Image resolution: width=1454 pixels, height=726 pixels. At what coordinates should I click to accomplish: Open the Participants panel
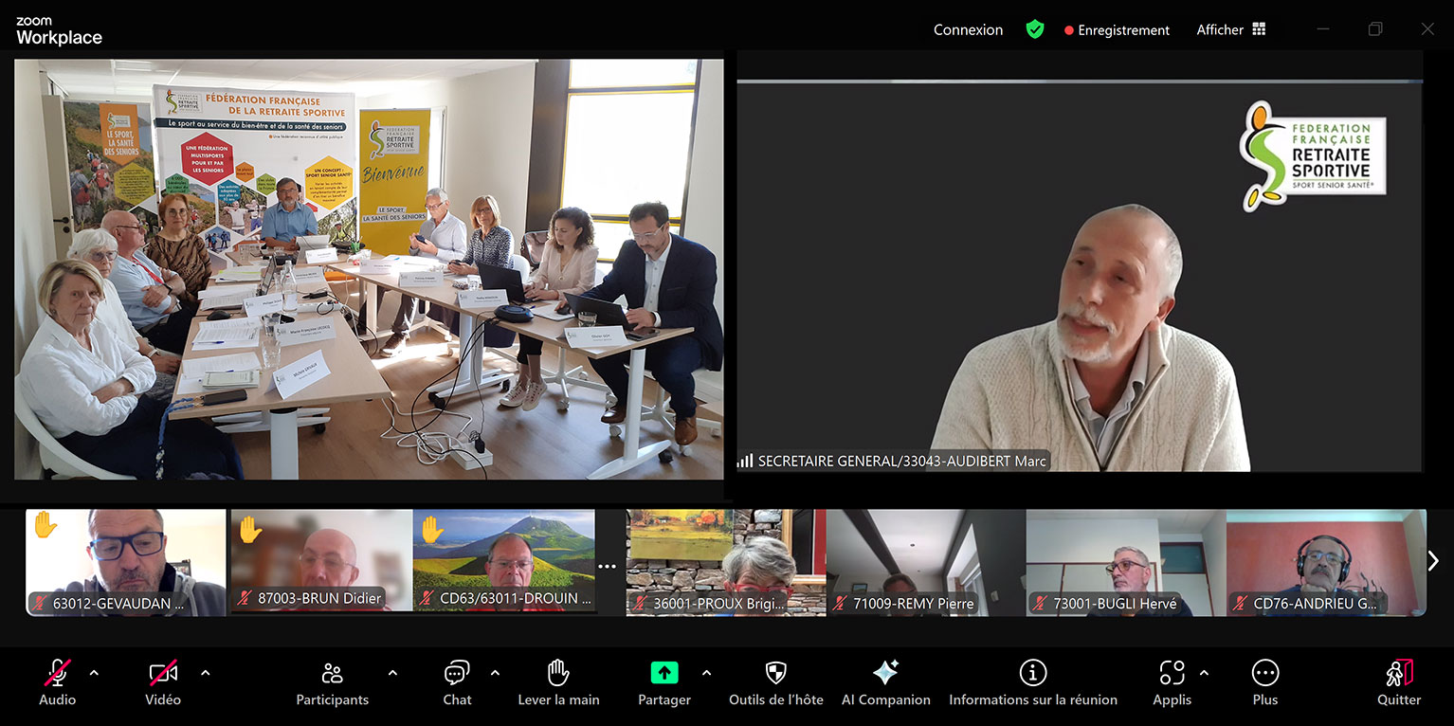pos(332,674)
